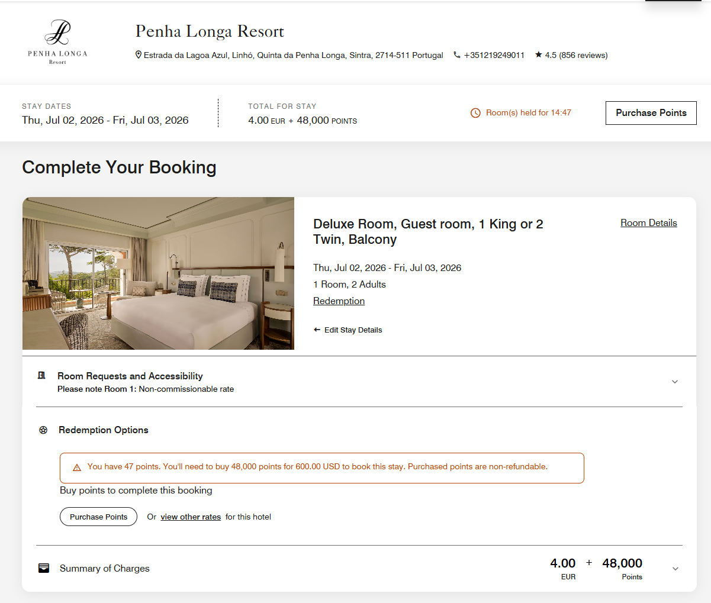Viewport: 711px width, 603px height.
Task: Click Edit Stay Details
Action: tap(353, 330)
